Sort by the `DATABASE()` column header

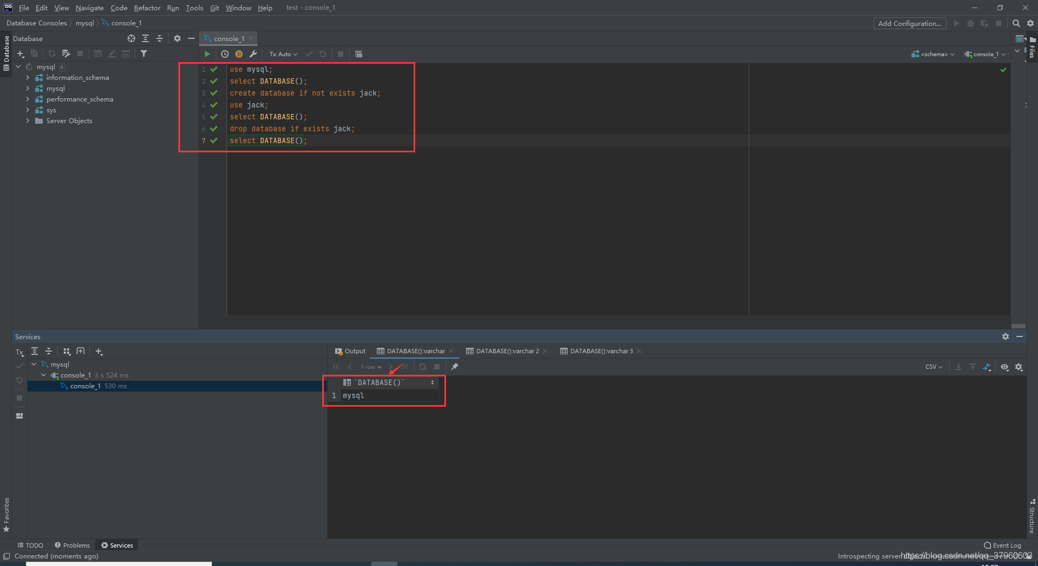(x=389, y=382)
